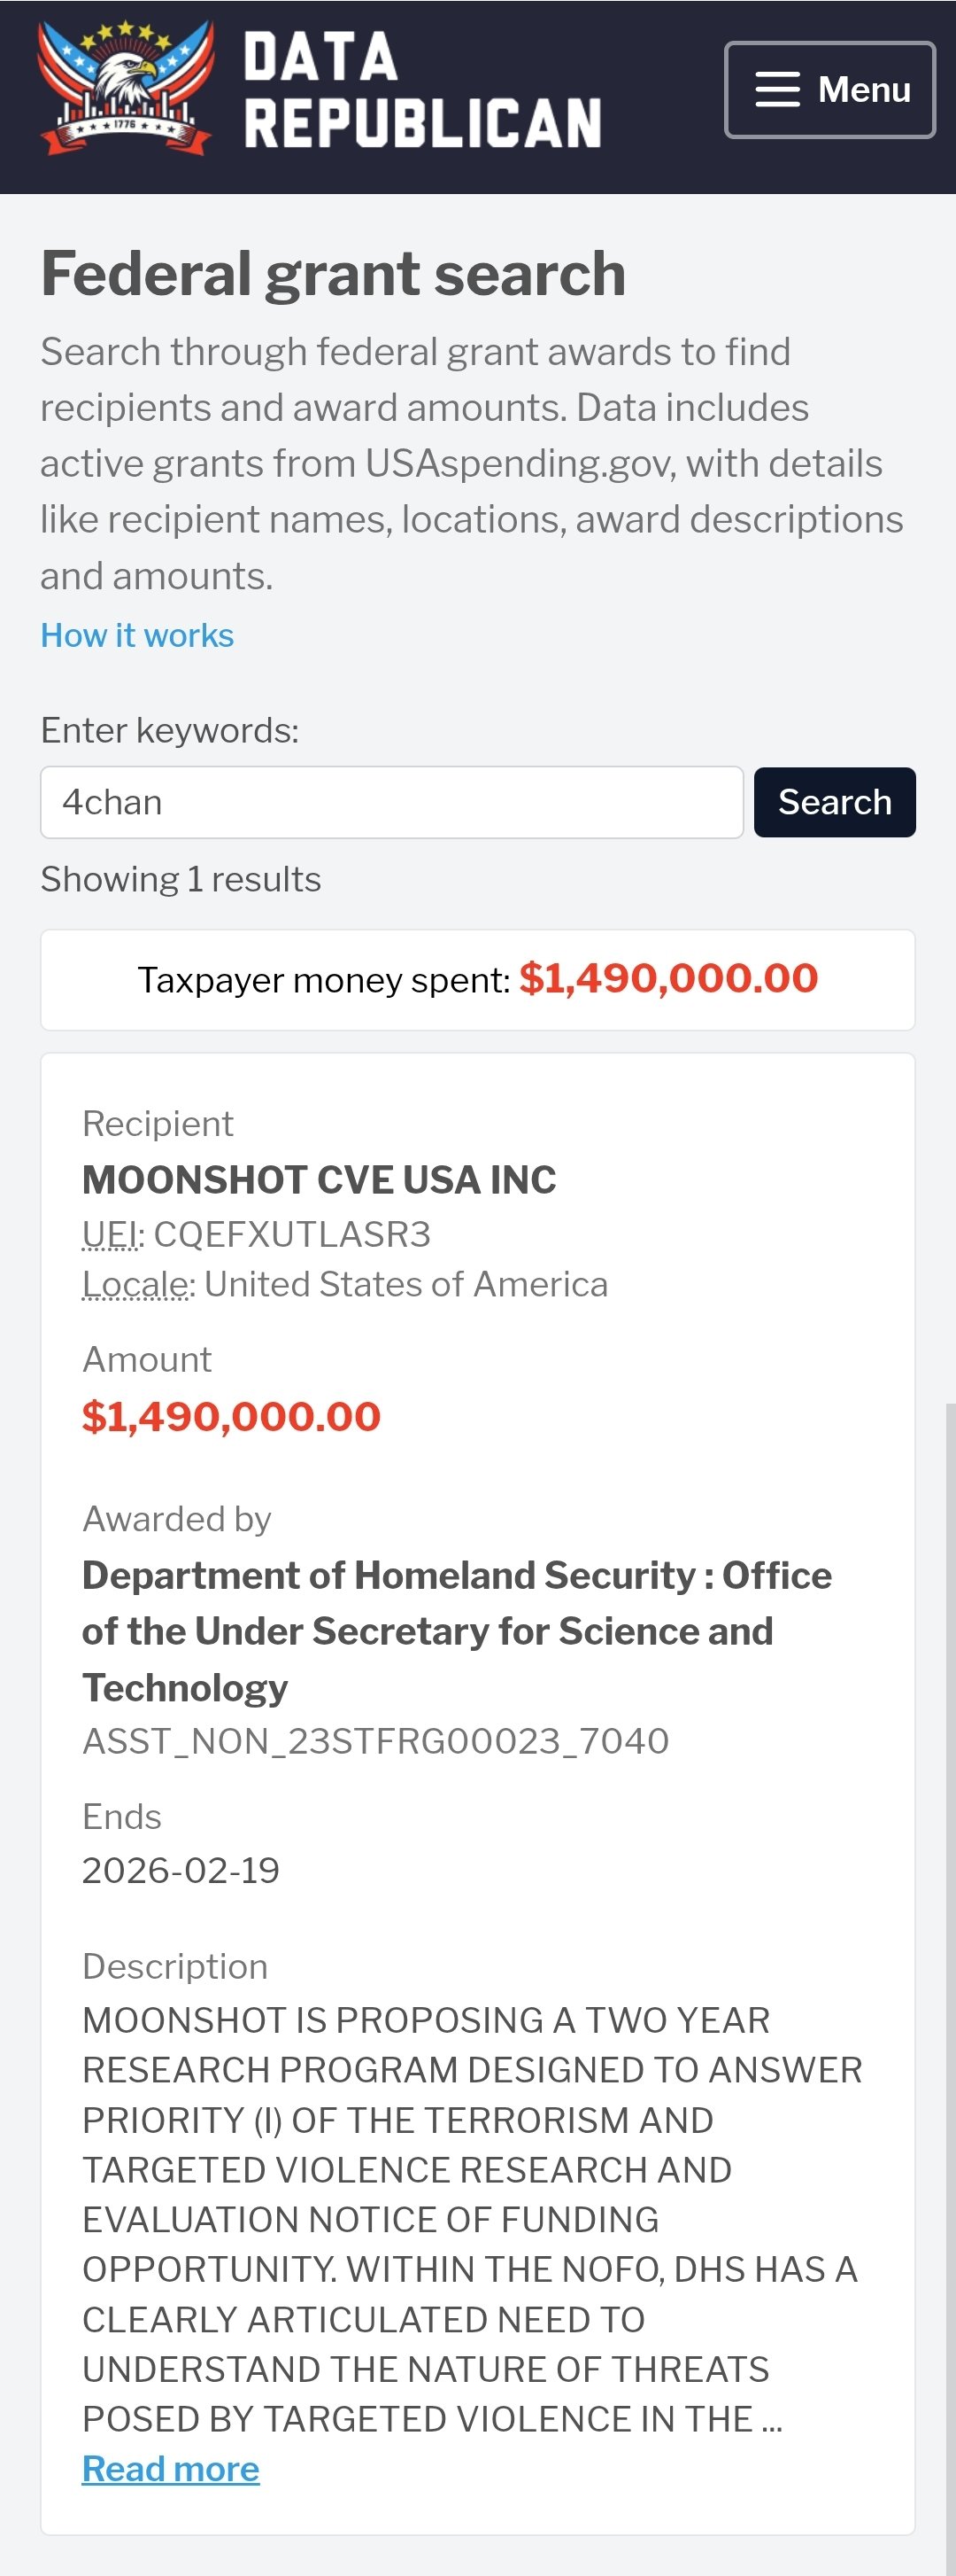
Task: Click the MOONSHOT grant description text
Action: [469, 2219]
